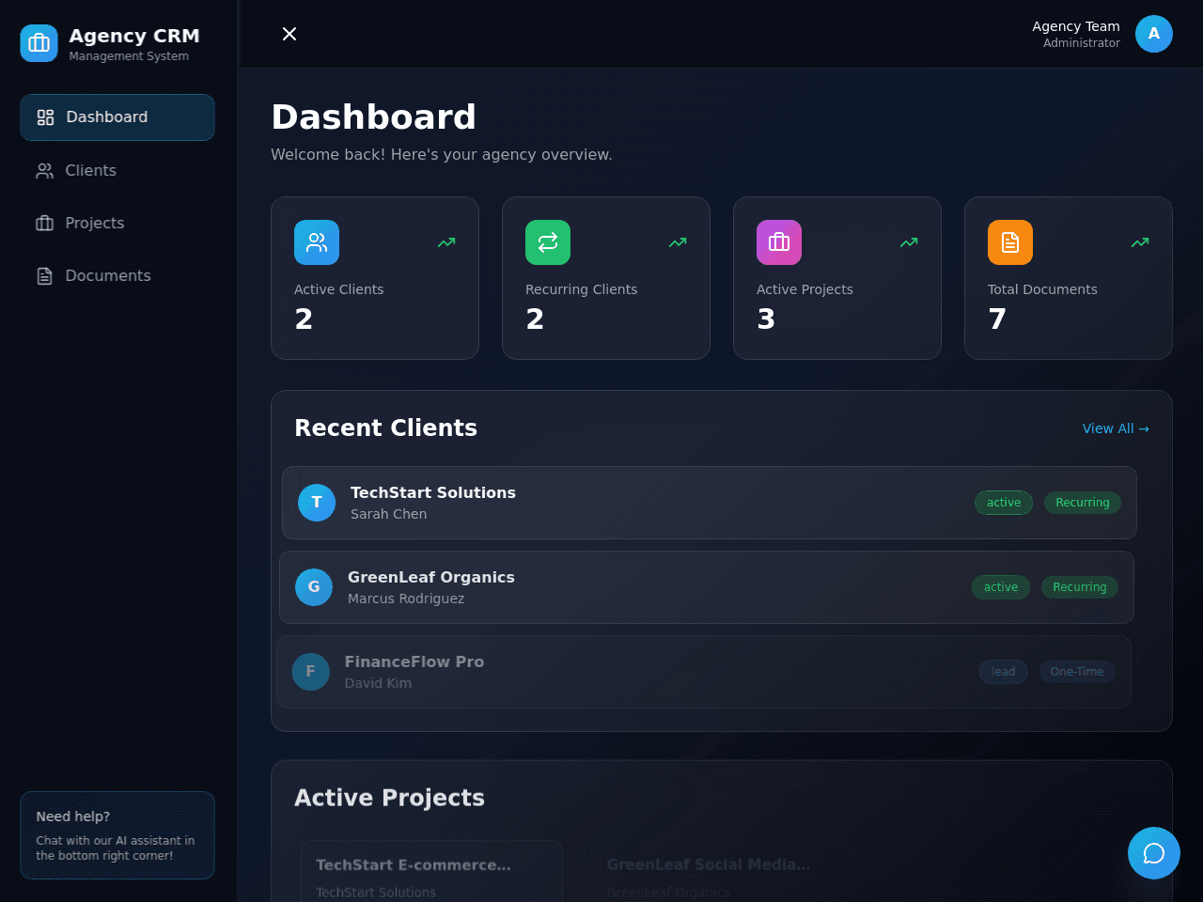Click the Recurring Clients repeat icon

point(548,242)
